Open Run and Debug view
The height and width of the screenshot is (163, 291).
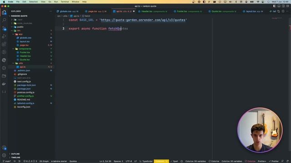pos(4,36)
